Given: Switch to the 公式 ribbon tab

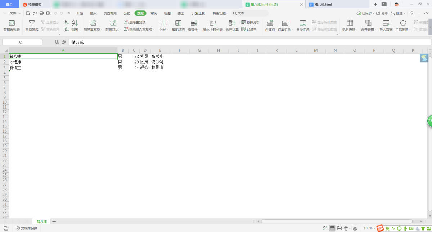Looking at the screenshot, I should 127,13.
